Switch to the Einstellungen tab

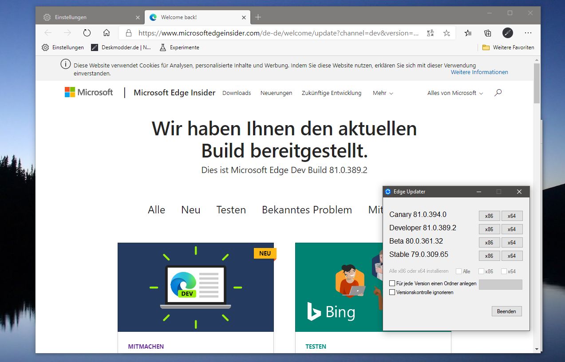(90, 17)
